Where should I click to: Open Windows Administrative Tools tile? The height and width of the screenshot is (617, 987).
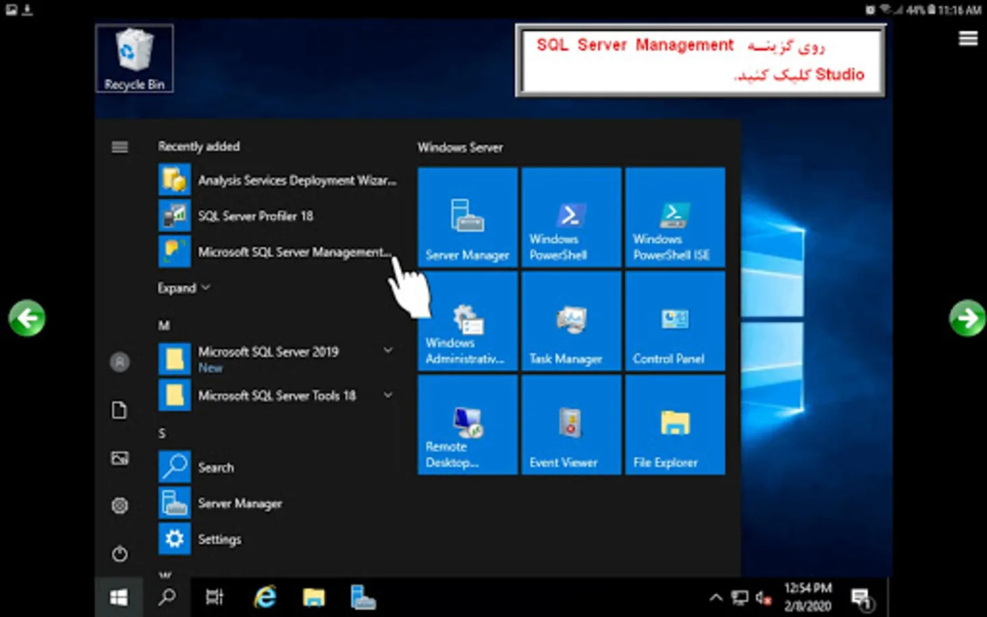tap(467, 321)
